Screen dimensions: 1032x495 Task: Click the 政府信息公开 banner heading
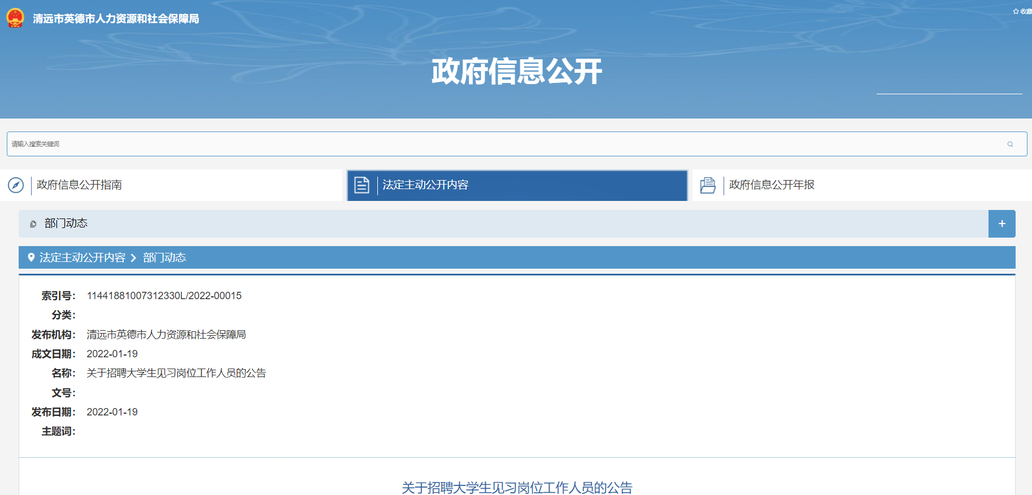[517, 72]
